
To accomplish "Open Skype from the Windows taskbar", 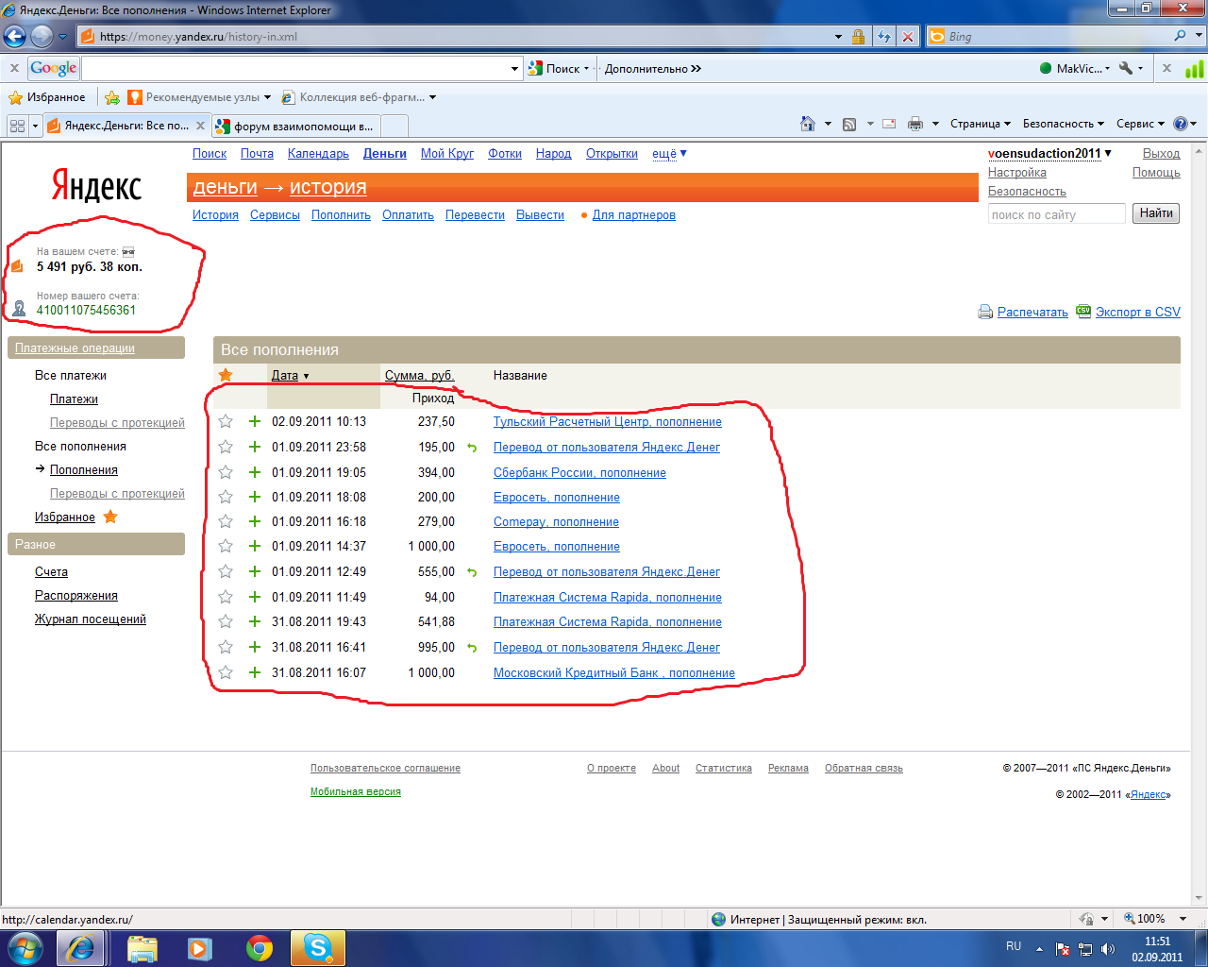I will 317,947.
